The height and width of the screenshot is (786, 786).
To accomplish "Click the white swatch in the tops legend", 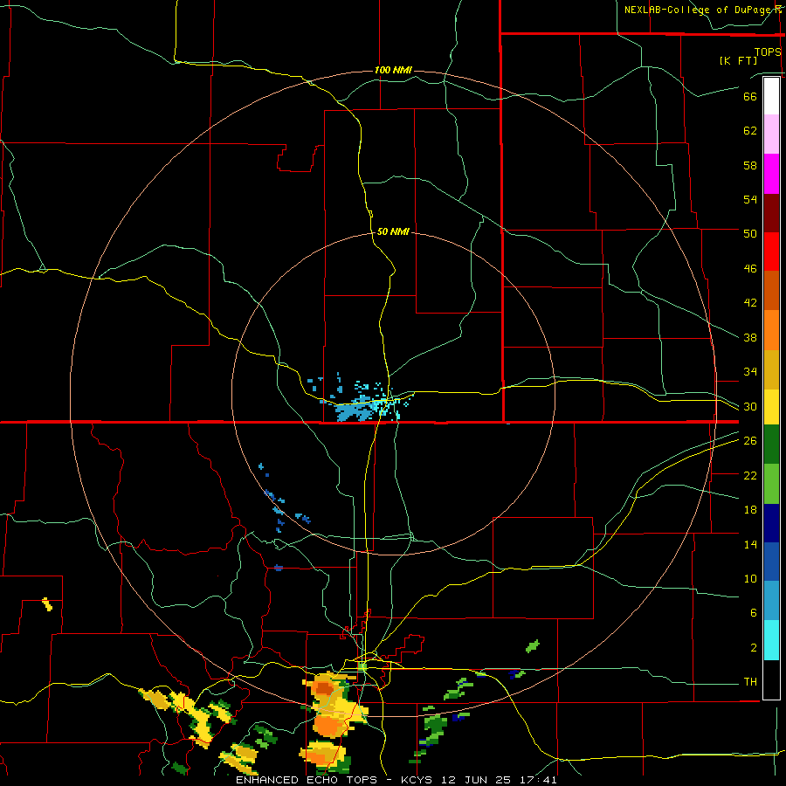I will (771, 96).
